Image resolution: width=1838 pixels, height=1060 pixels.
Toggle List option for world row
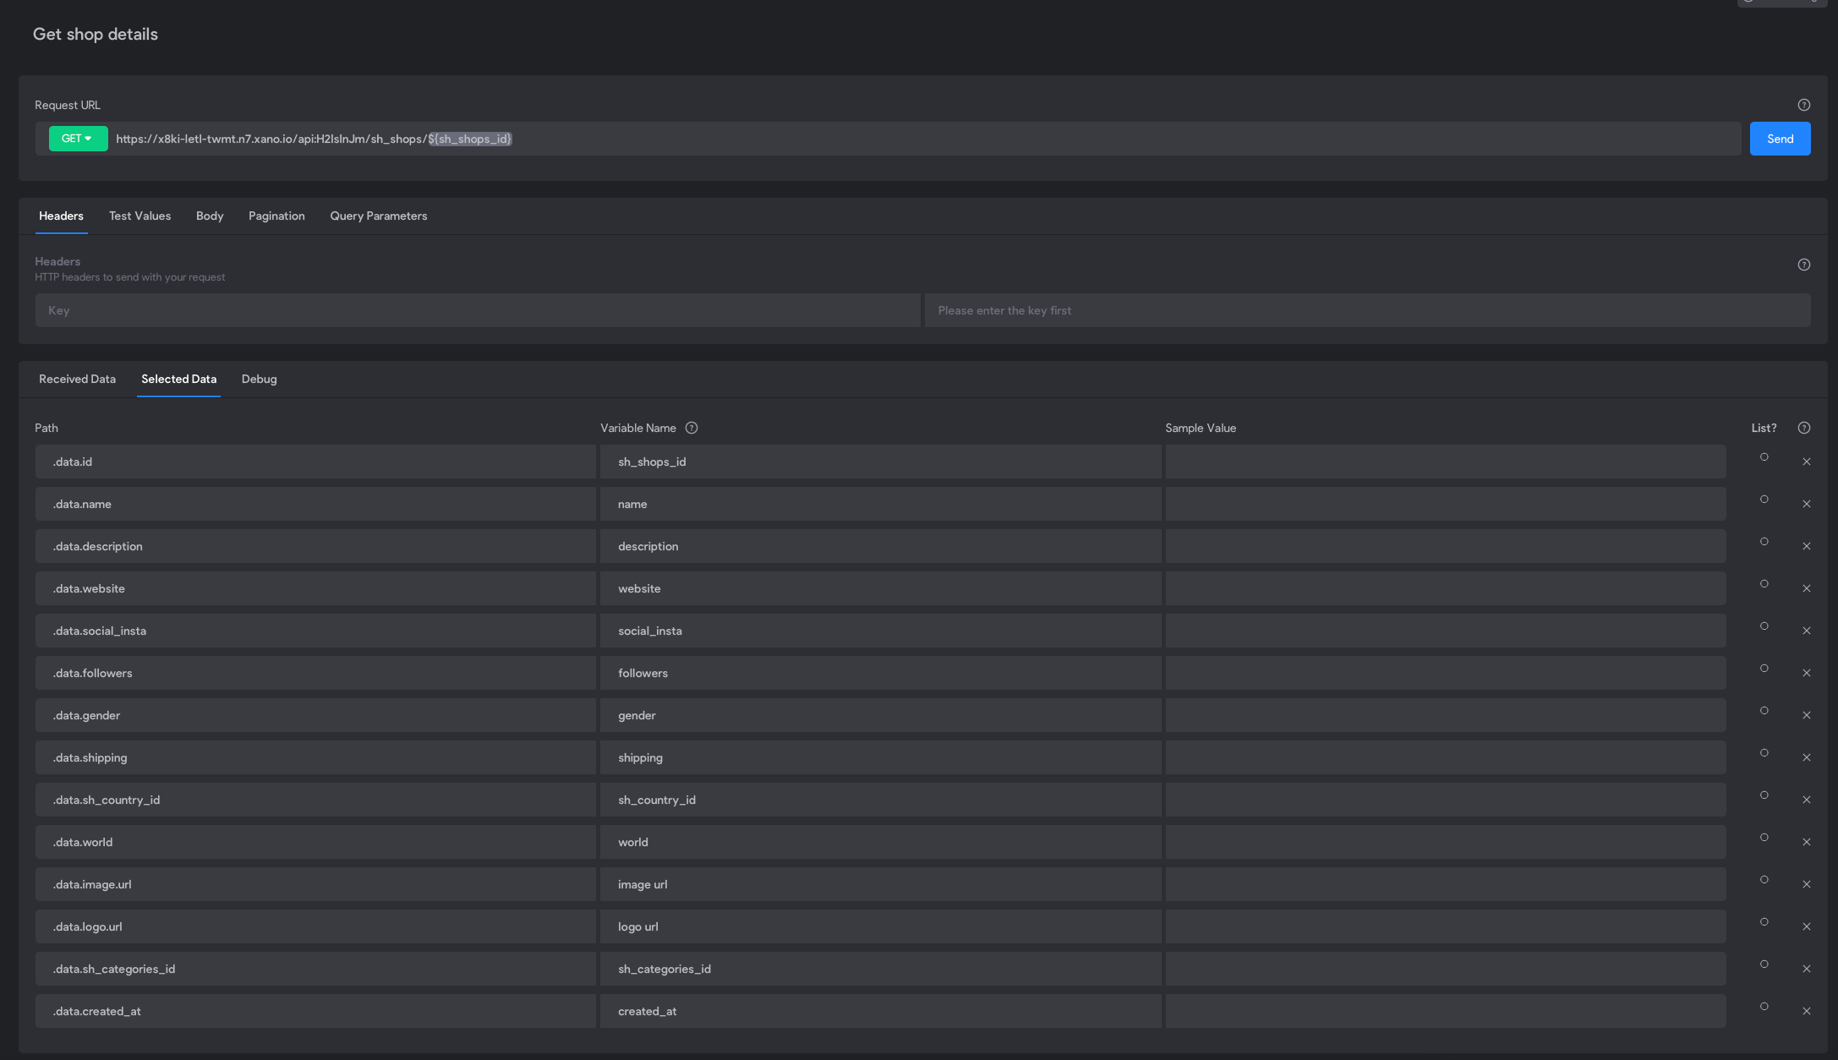click(x=1764, y=838)
